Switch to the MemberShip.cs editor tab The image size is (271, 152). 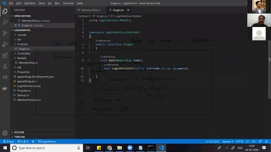click(91, 10)
